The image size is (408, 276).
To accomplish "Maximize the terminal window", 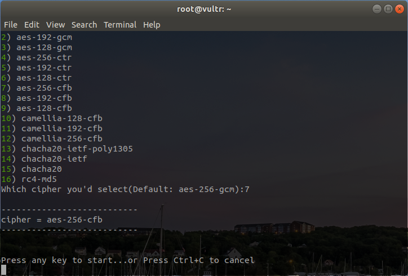I will (388, 9).
